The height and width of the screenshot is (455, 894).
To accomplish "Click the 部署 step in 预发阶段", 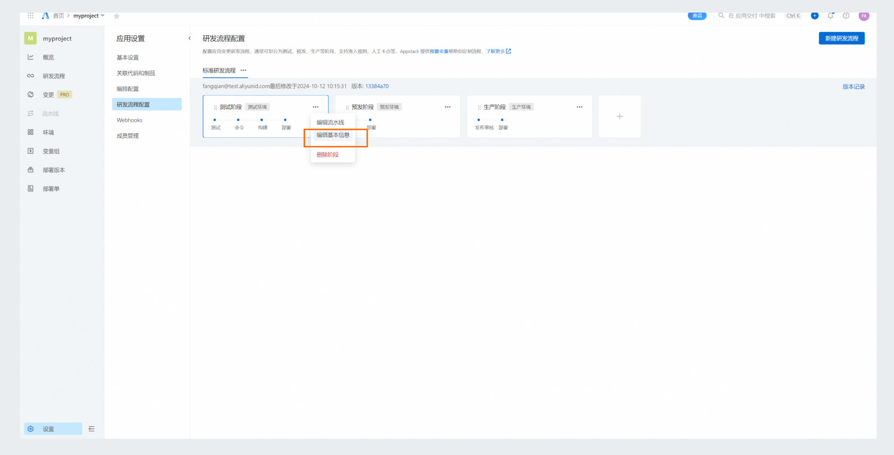I will pyautogui.click(x=371, y=125).
